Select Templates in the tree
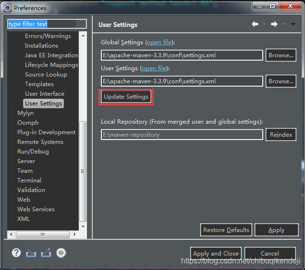Viewport: 305px width, 270px height. pos(39,84)
